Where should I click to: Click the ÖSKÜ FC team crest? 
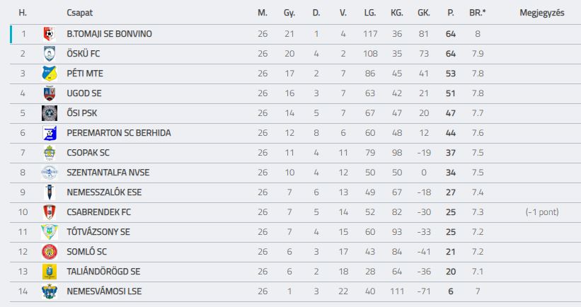click(x=50, y=54)
